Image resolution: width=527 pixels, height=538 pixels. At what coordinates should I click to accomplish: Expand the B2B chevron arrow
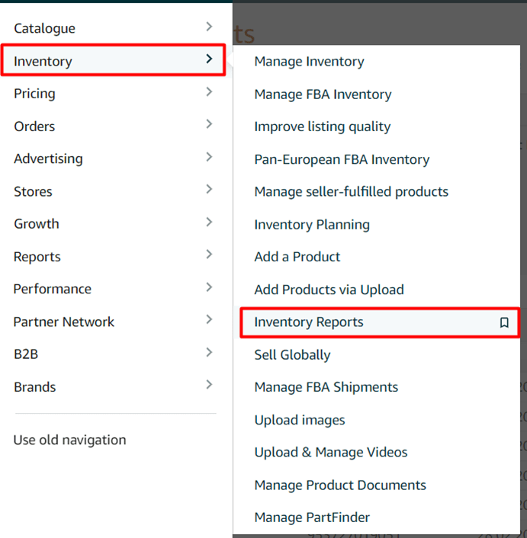pos(209,352)
